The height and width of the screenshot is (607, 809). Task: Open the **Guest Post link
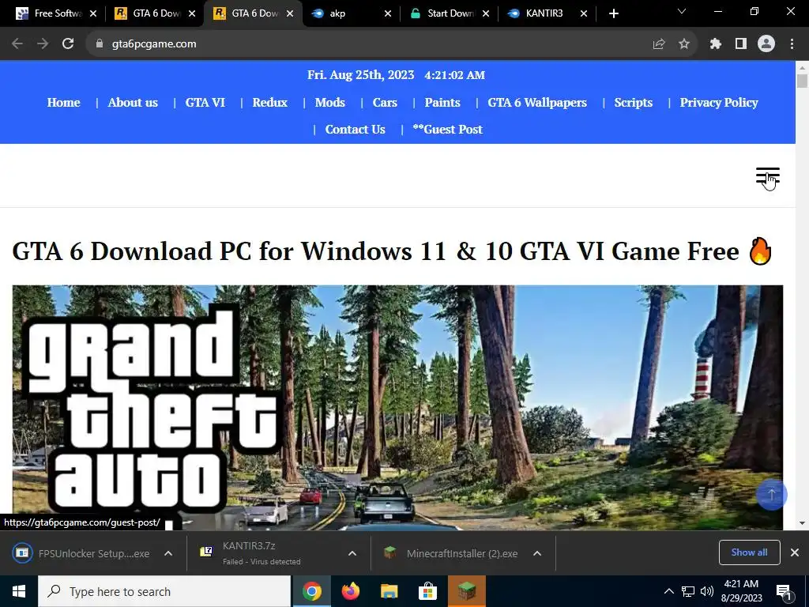coord(447,129)
